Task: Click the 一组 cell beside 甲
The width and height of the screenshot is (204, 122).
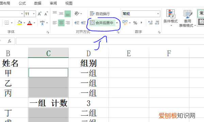Action: [89, 73]
